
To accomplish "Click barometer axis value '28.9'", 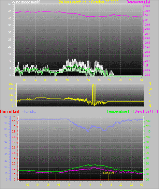I will pyautogui.click(x=147, y=70).
